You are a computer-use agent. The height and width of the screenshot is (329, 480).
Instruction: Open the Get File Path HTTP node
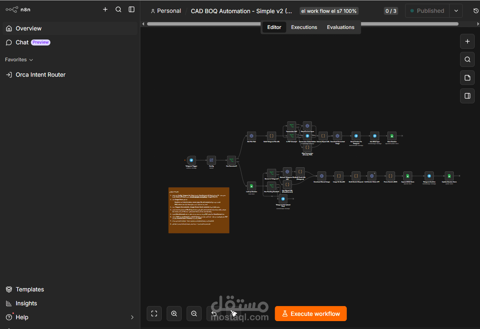pyautogui.click(x=252, y=136)
